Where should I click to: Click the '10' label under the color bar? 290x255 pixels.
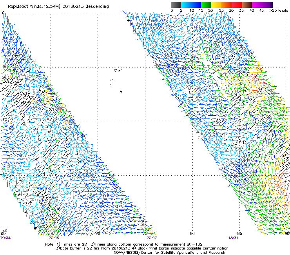[x=192, y=11]
